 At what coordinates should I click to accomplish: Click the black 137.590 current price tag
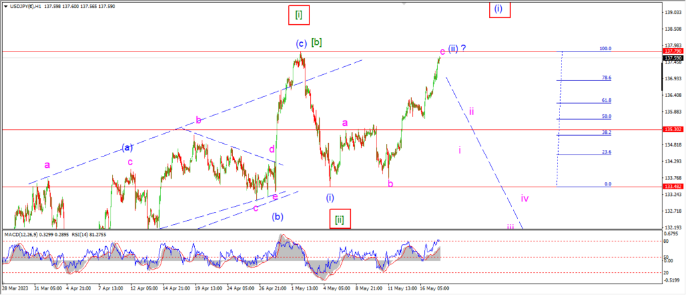pos(672,58)
